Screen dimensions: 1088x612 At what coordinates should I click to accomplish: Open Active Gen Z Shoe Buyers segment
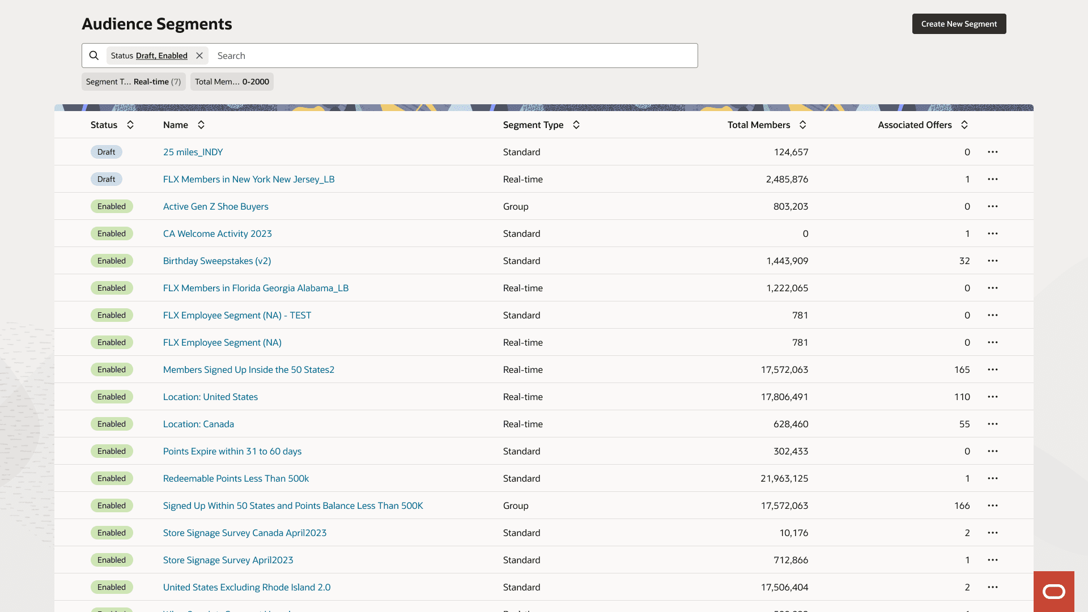point(215,206)
